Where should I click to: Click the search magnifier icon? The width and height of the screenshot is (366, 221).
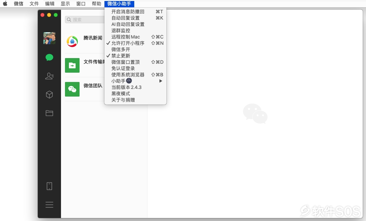click(69, 20)
